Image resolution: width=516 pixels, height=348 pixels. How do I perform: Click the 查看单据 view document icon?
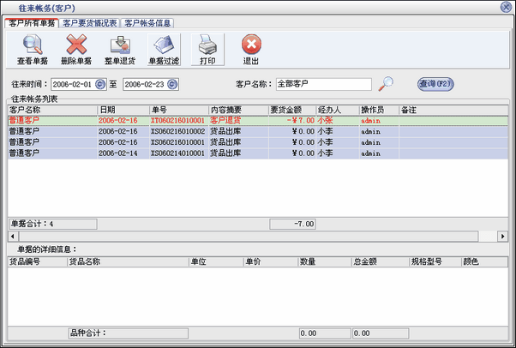tap(32, 45)
